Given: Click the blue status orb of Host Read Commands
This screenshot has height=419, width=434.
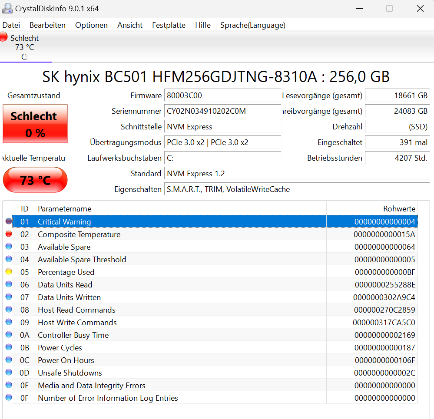Looking at the screenshot, I should click(9, 310).
